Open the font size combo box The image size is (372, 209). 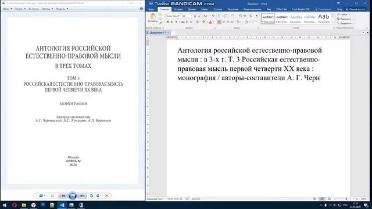coord(187,16)
